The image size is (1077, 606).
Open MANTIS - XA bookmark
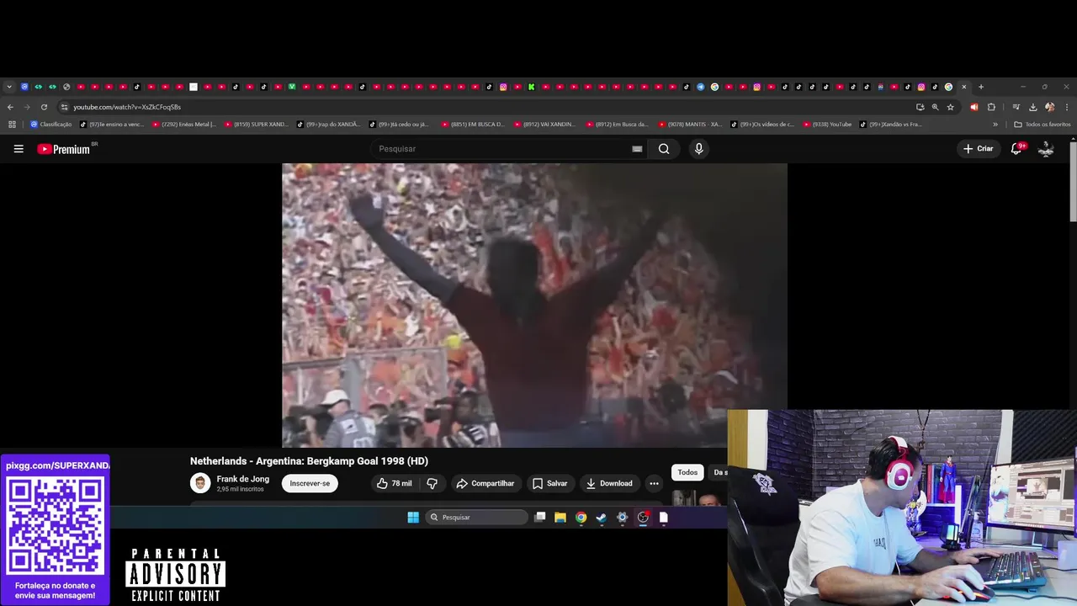click(x=691, y=125)
